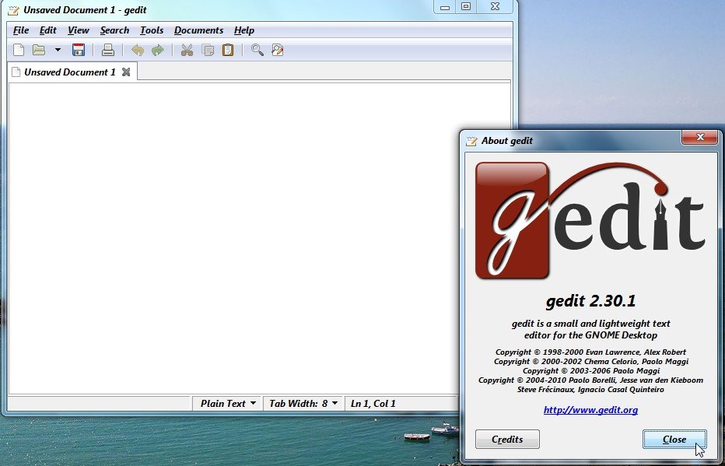Viewport: 725px width, 466px height.
Task: Minimize the gedit main window
Action: 445,7
